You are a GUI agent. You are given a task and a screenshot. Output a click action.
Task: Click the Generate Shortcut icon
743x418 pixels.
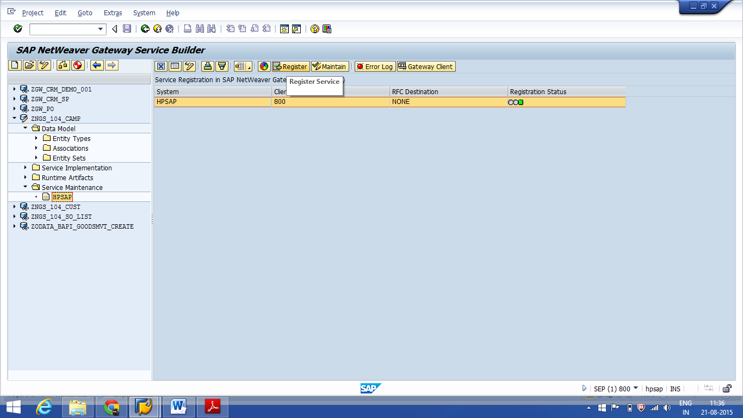click(296, 29)
